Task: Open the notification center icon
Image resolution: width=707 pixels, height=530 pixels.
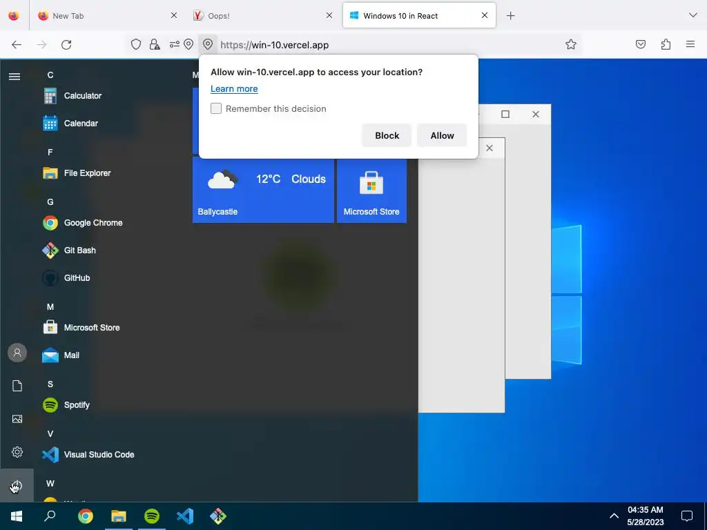Action: click(x=687, y=516)
